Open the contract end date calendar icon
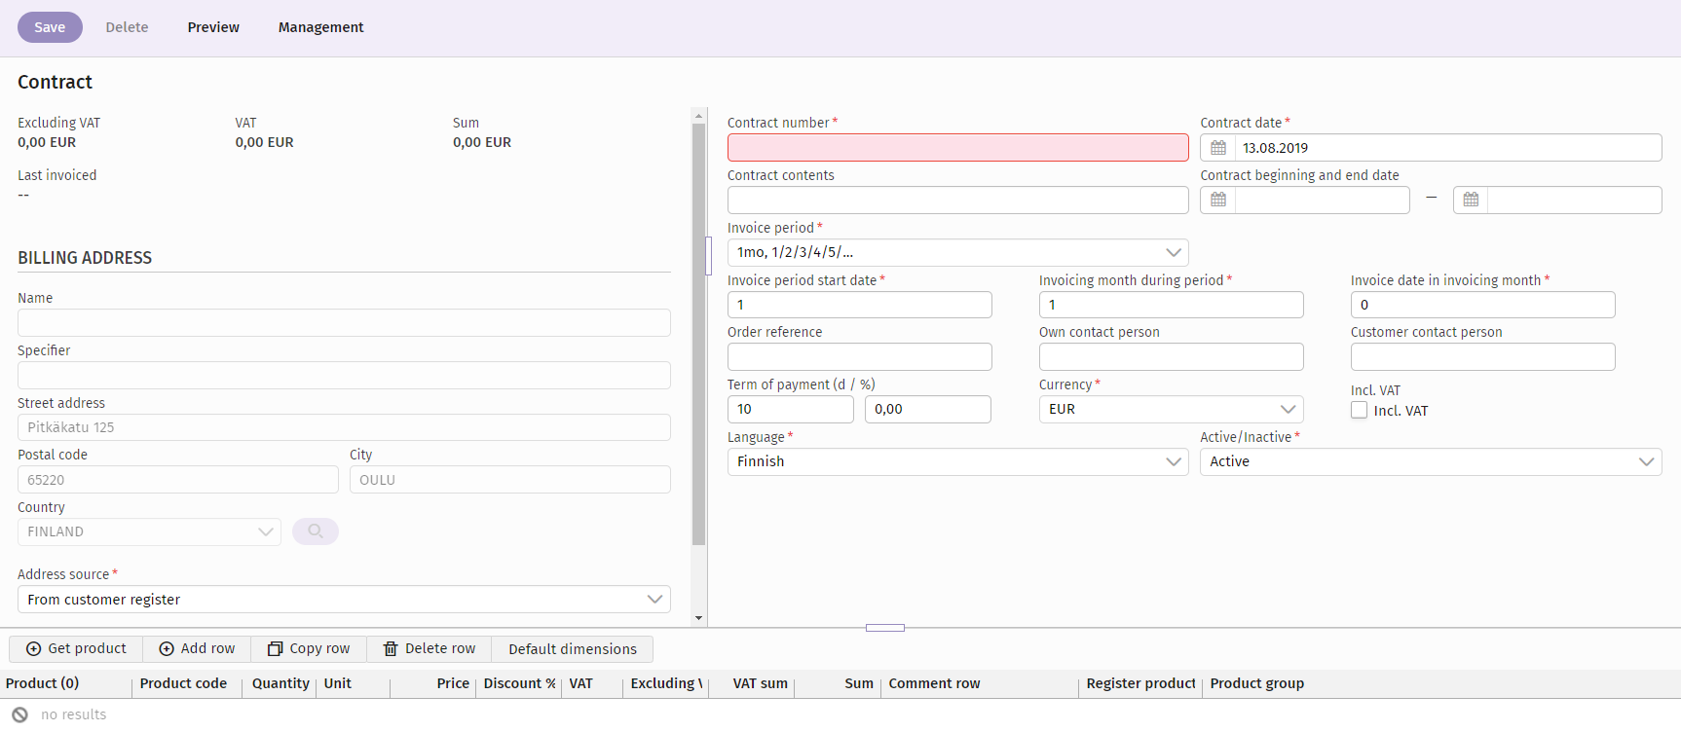This screenshot has width=1681, height=732. click(x=1471, y=200)
